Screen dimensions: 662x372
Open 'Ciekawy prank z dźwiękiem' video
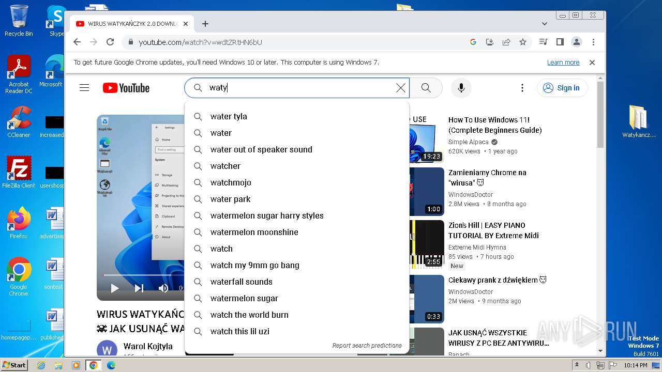498,280
